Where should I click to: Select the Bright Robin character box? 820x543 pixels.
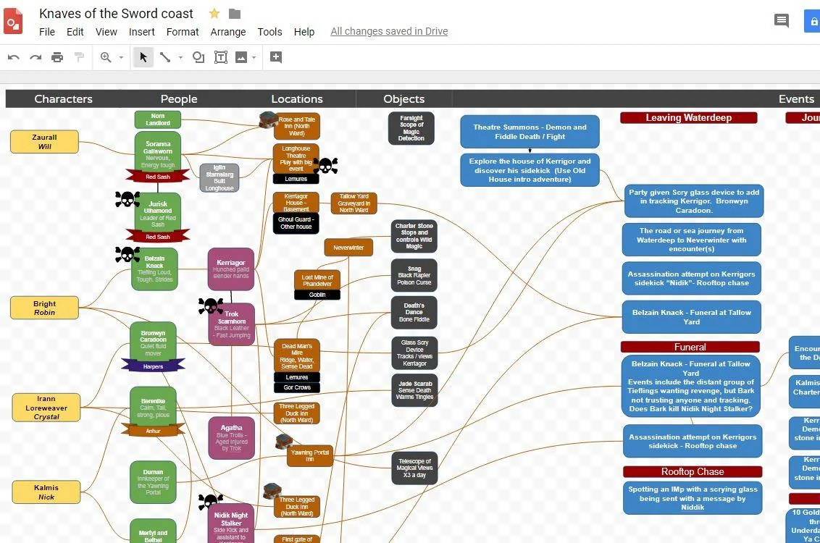click(x=44, y=308)
